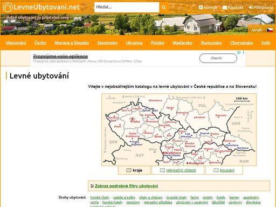Open the Čechy menu item
The width and height of the screenshot is (276, 207).
[x=40, y=43]
